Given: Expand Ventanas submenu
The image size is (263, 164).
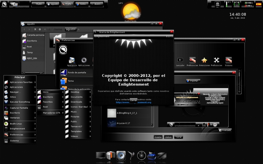Looking at the screenshot, I should pyautogui.click(x=20, y=118).
